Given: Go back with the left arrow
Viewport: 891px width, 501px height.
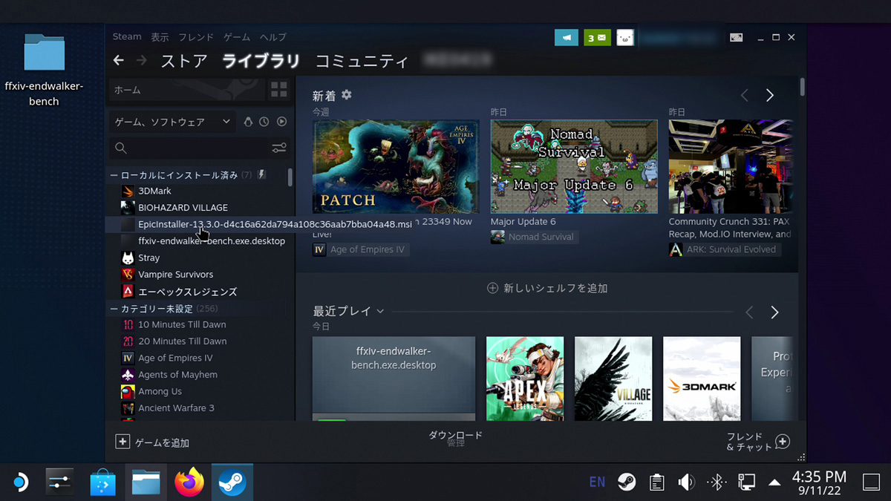Looking at the screenshot, I should [119, 60].
